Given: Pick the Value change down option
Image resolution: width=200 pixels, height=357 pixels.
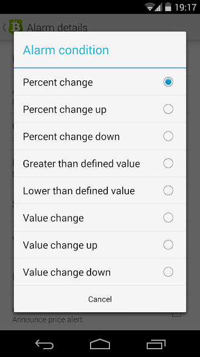Looking at the screenshot, I should (x=100, y=272).
